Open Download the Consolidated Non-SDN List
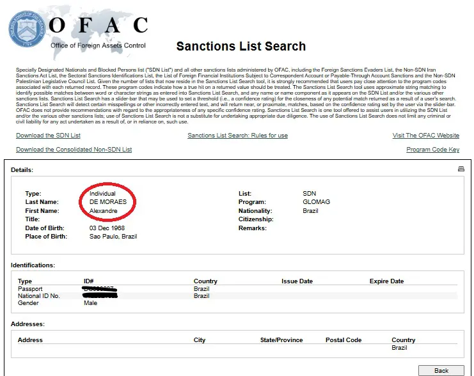The image size is (474, 376). [x=74, y=149]
